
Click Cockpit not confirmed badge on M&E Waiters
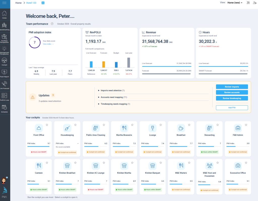[181, 190]
